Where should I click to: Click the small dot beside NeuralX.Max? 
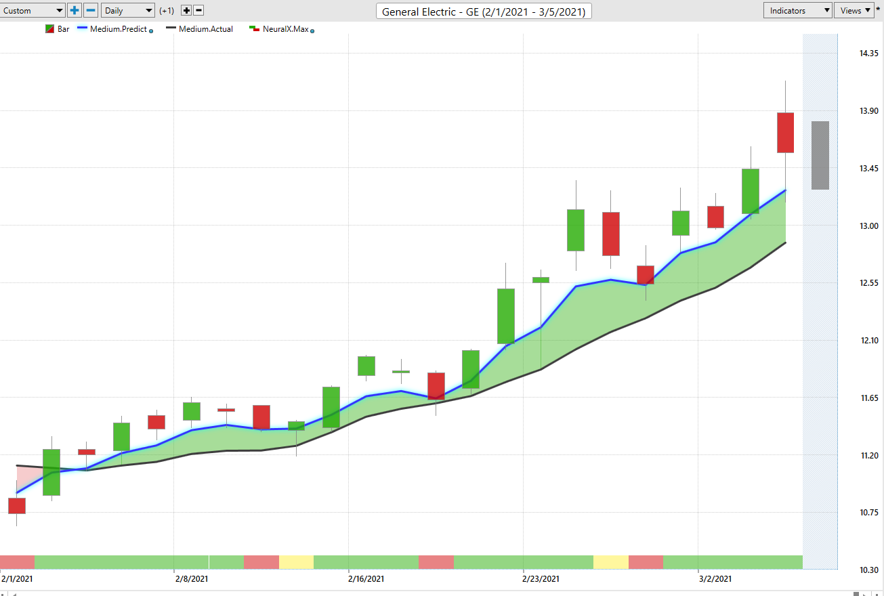pos(312,30)
